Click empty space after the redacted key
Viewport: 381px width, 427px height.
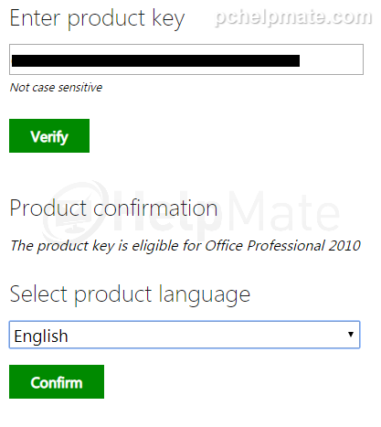tap(332, 59)
